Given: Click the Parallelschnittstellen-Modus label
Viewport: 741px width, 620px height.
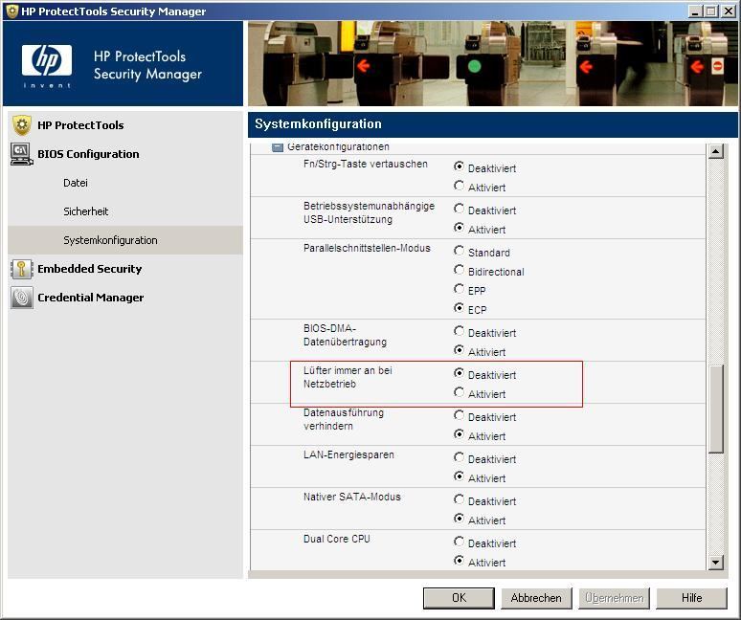Looking at the screenshot, I should click(367, 248).
